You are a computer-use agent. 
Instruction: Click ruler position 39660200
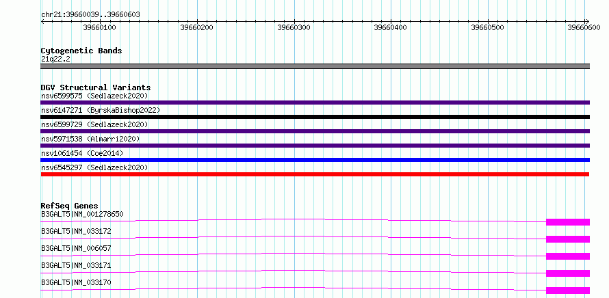pyautogui.click(x=196, y=27)
